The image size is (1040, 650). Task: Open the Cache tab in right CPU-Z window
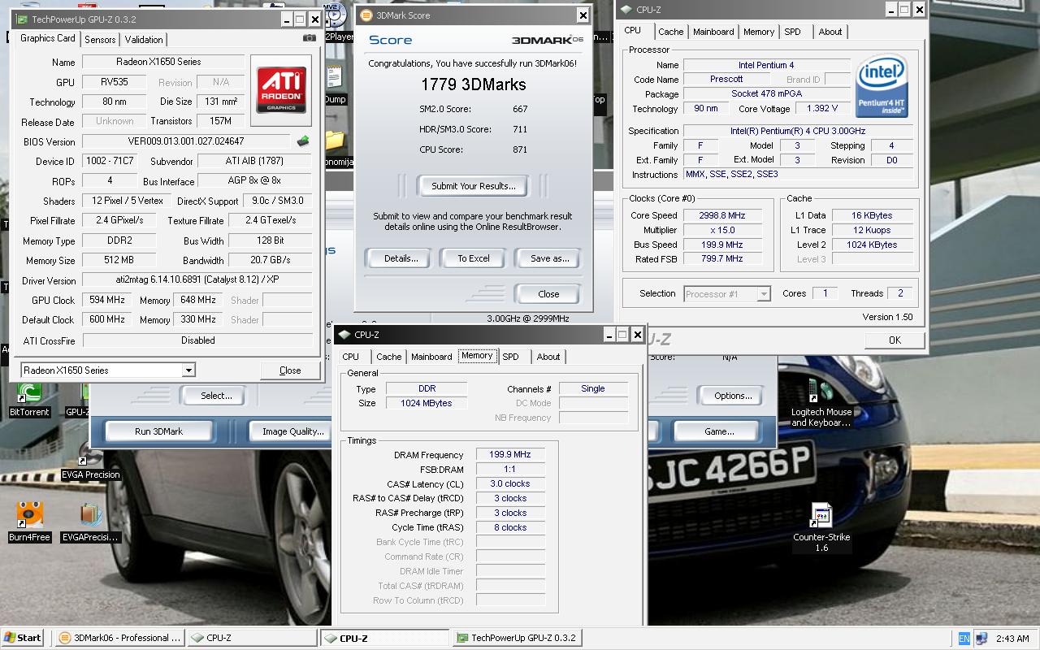point(670,32)
